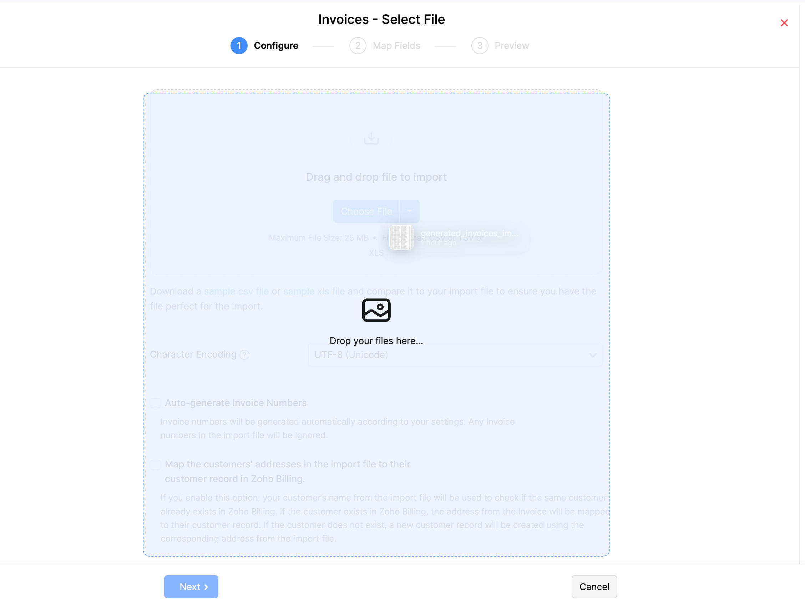Click the step 3 Preview circle icon
The width and height of the screenshot is (805, 609).
[480, 45]
